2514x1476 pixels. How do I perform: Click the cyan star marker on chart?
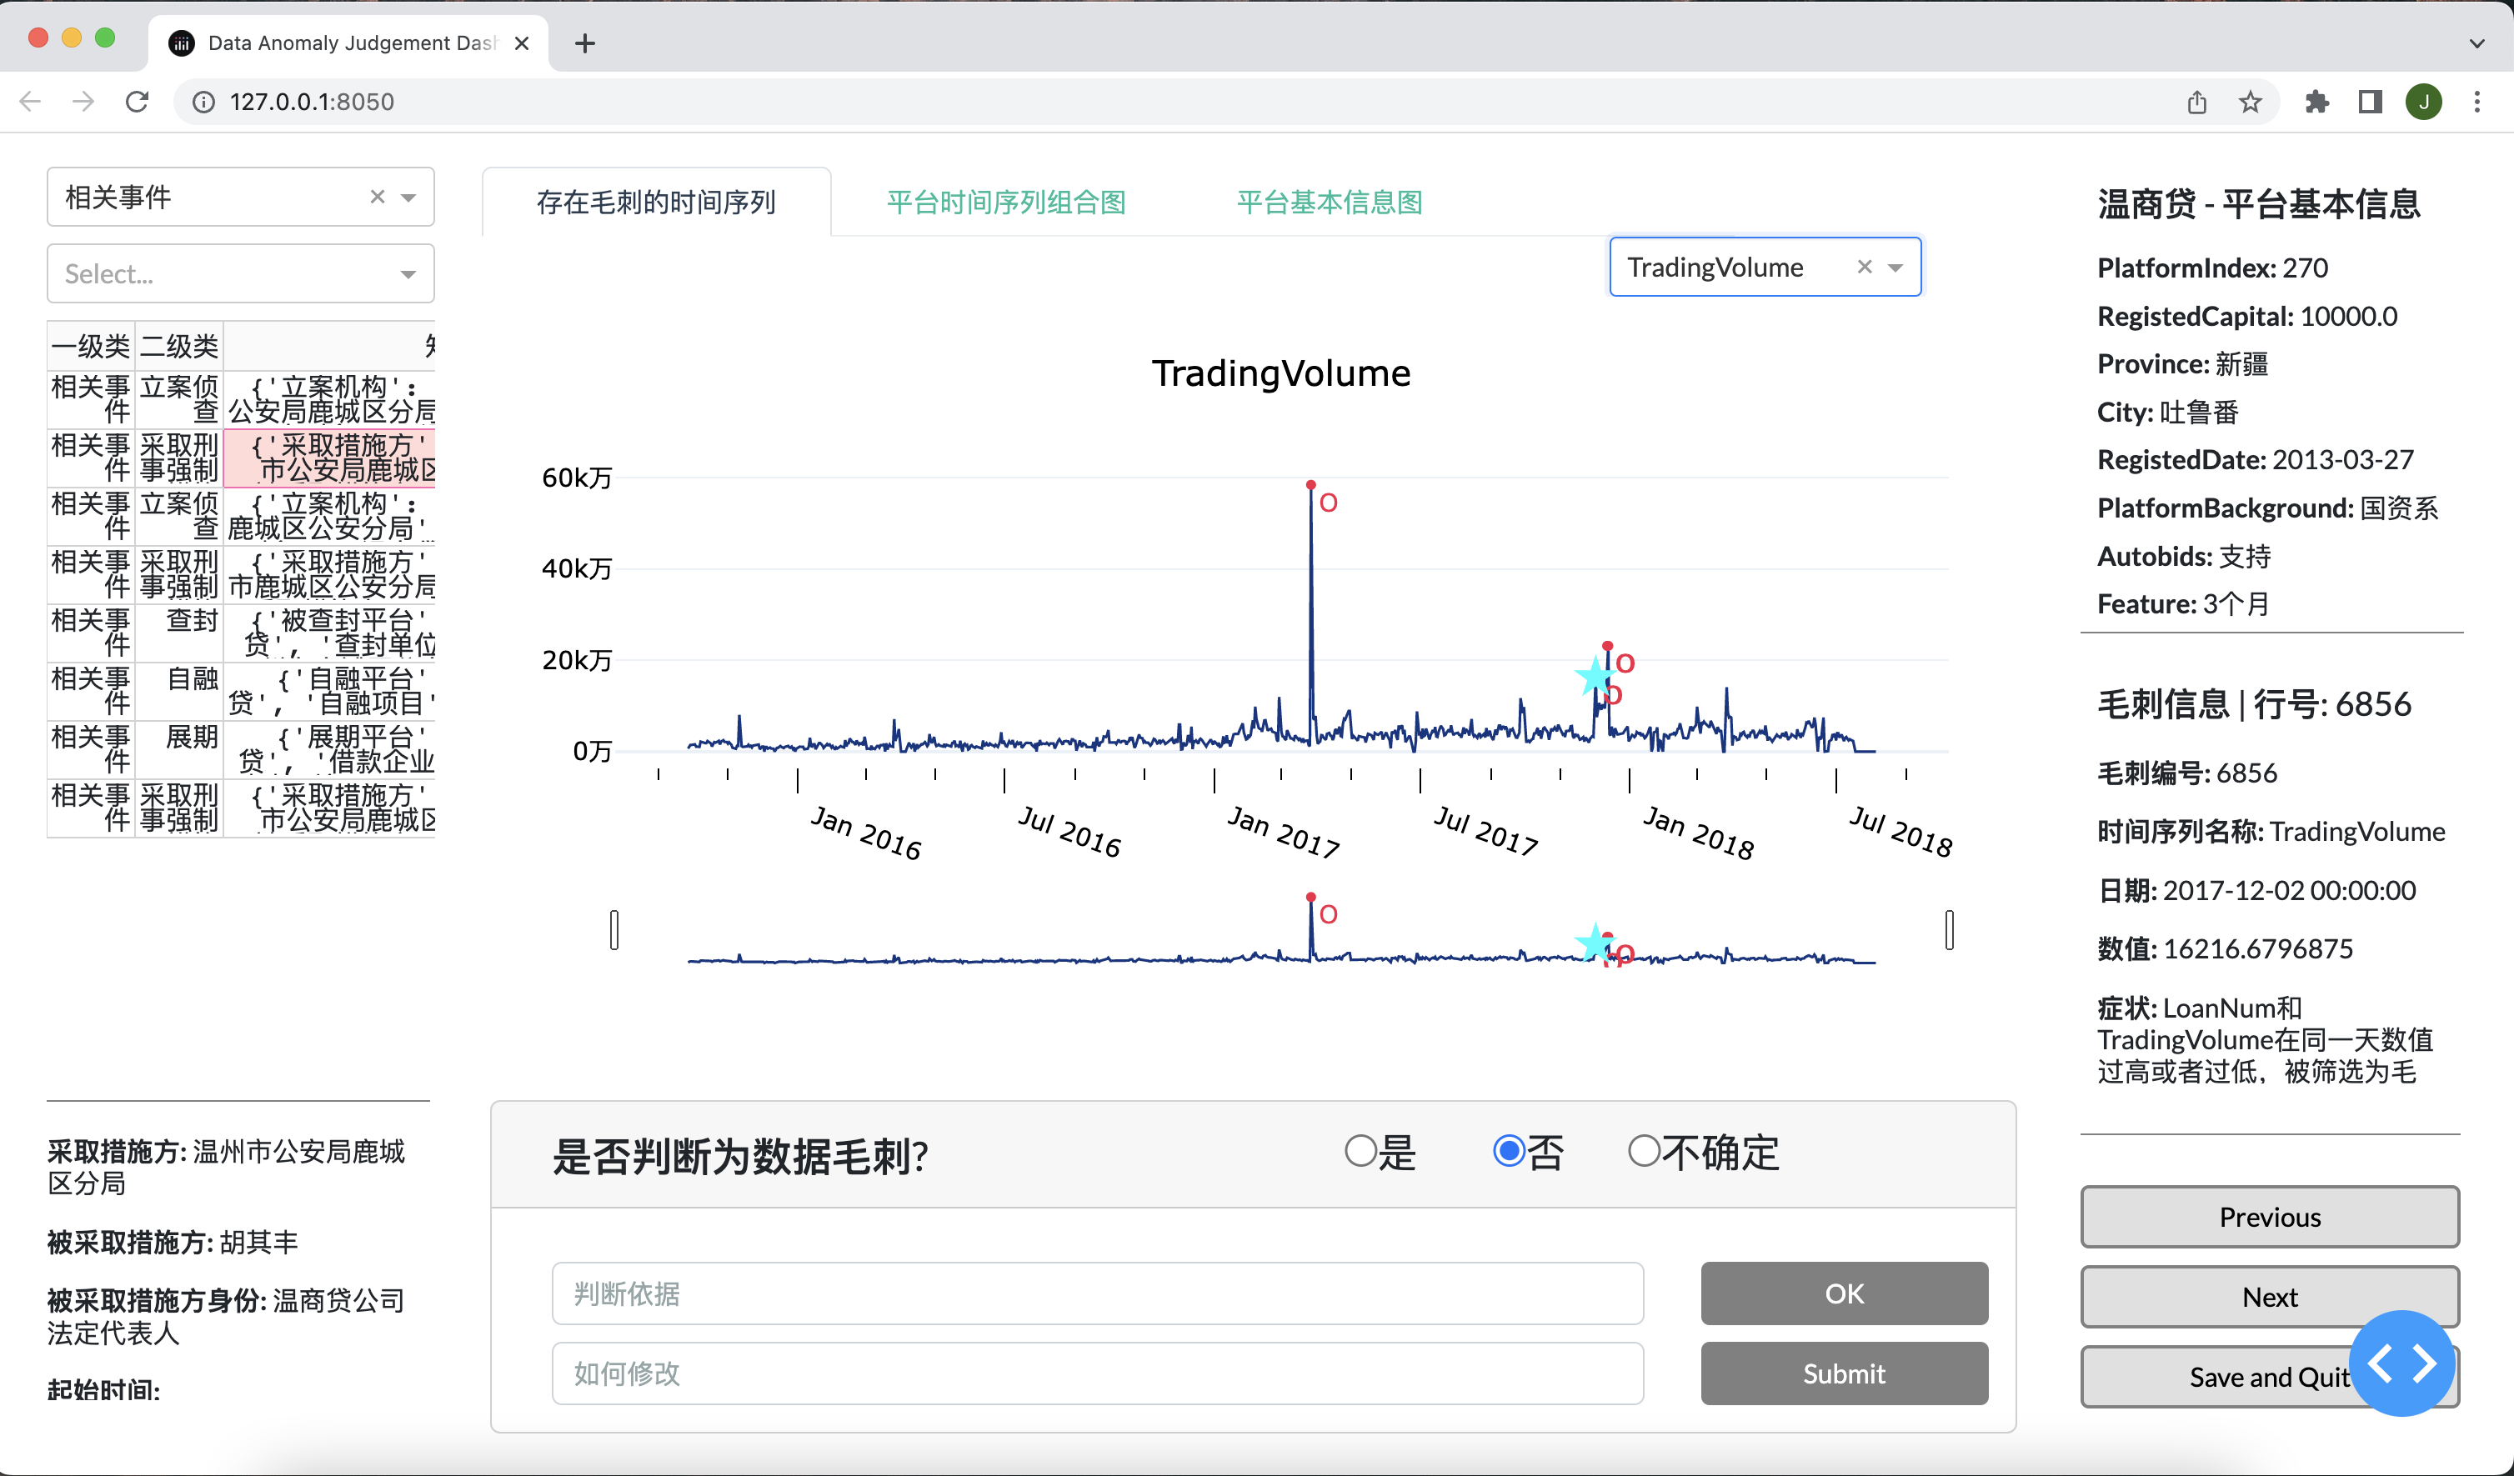(1595, 678)
